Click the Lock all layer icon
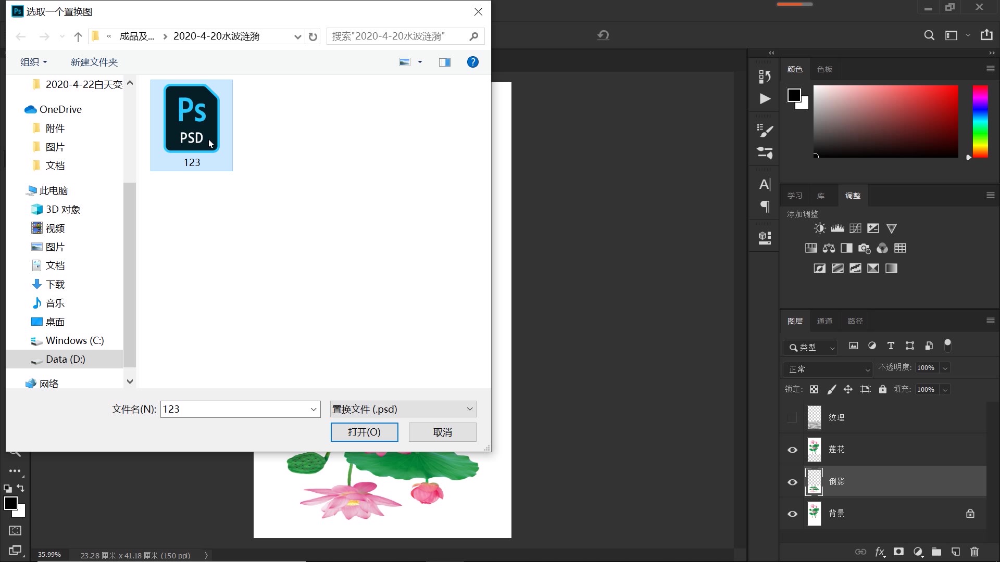 point(883,389)
